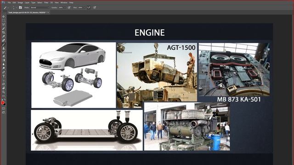The width and height of the screenshot is (294, 165).
Task: Toggle Quick Mask mode
Action: (x=3, y=108)
